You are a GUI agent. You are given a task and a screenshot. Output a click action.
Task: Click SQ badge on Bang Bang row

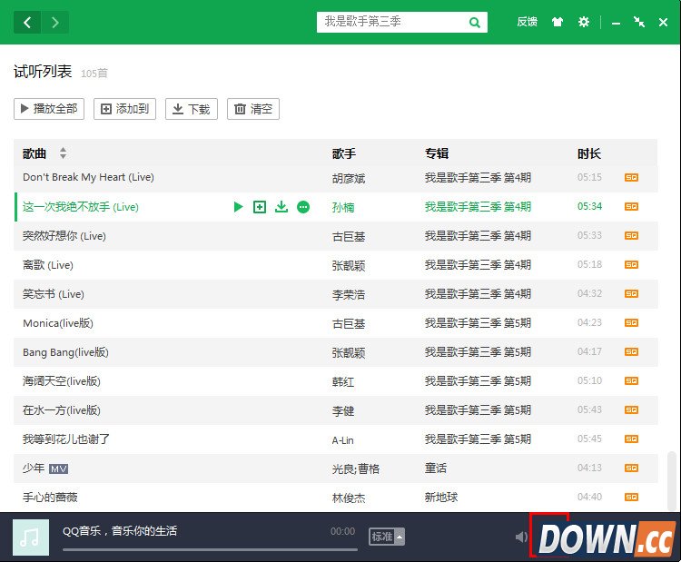pos(631,351)
